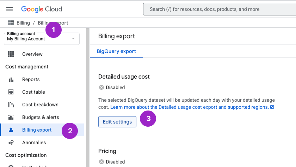This screenshot has height=167, width=296.
Task: Open the Learn more about Detailed usage cost link
Action: pos(189,107)
